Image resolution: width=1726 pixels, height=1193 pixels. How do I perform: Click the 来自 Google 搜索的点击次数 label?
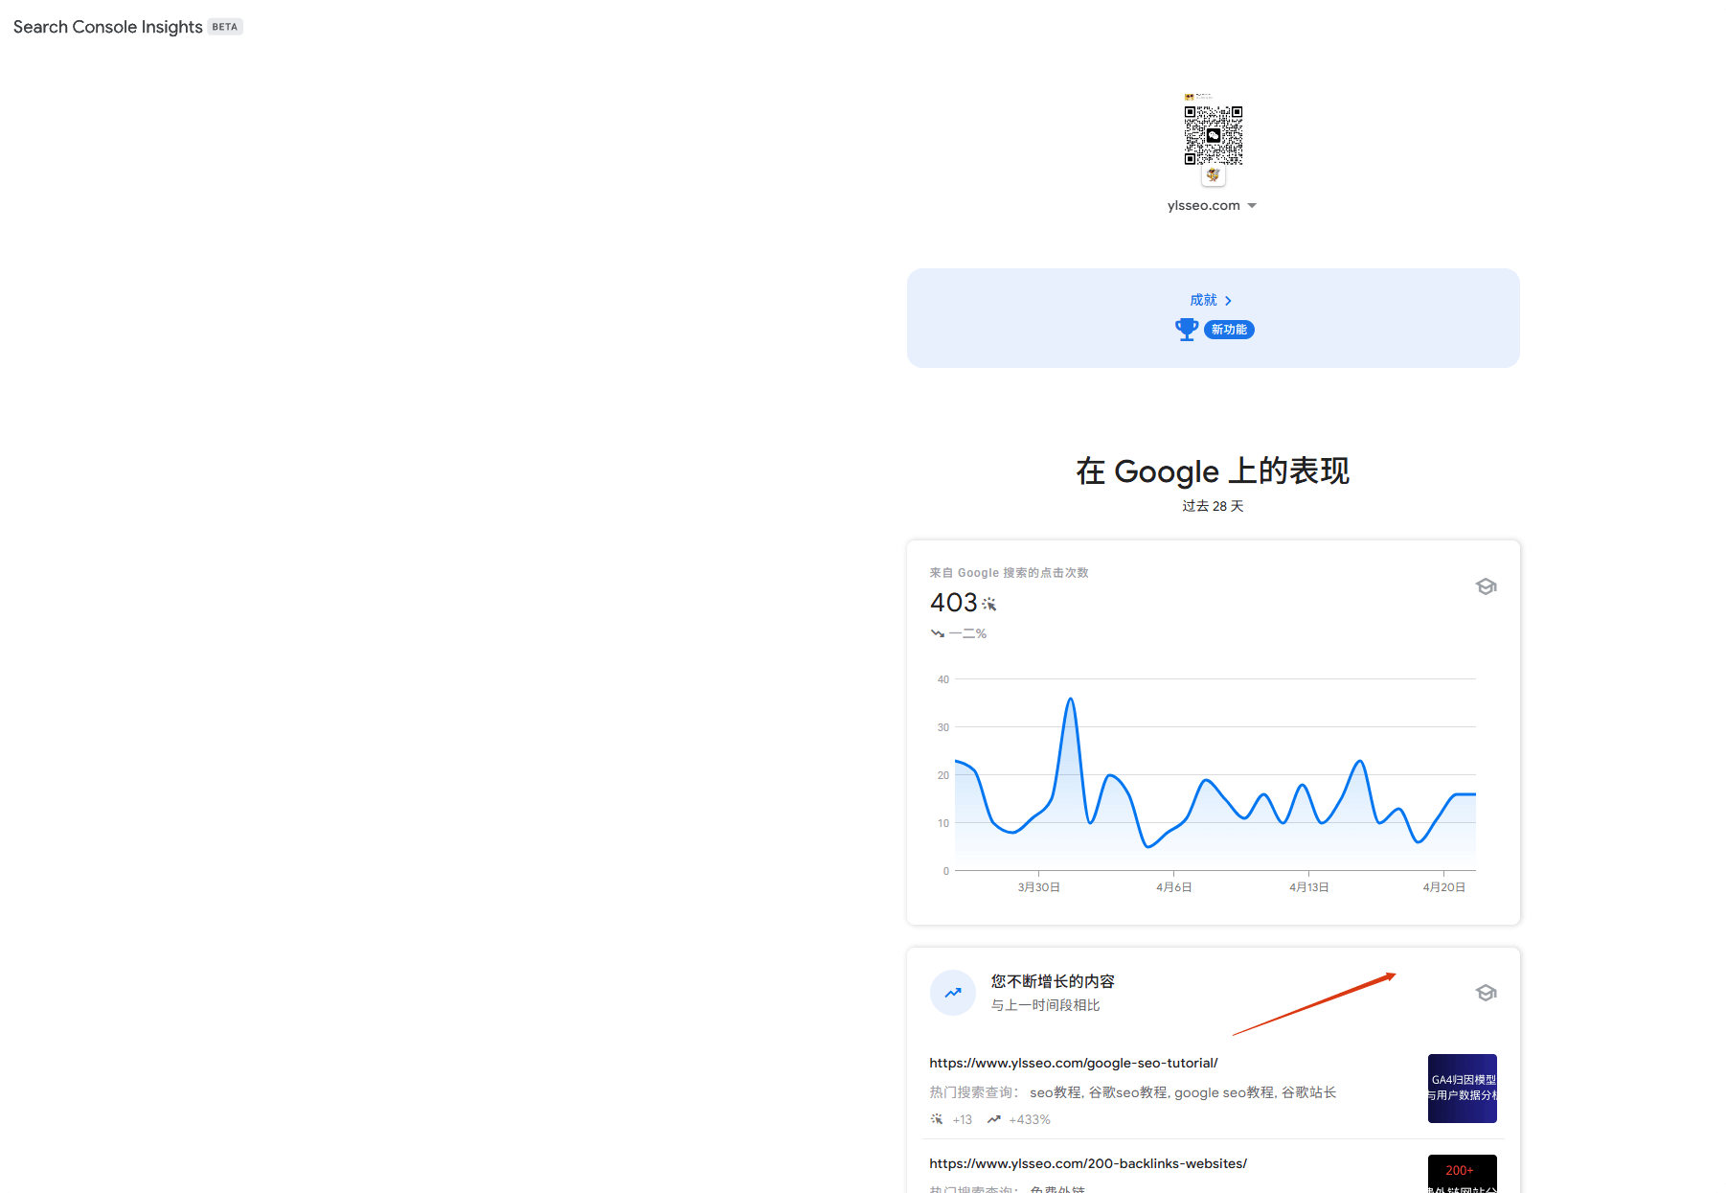[x=1009, y=573]
